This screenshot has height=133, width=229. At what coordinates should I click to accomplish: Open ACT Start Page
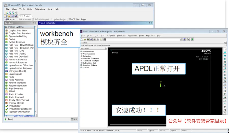pyautogui.click(x=77, y=19)
